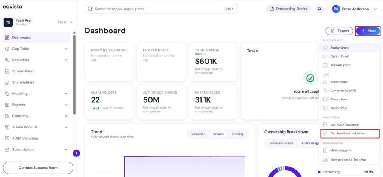Select Get Real-time Valuation entry

click(x=350, y=133)
